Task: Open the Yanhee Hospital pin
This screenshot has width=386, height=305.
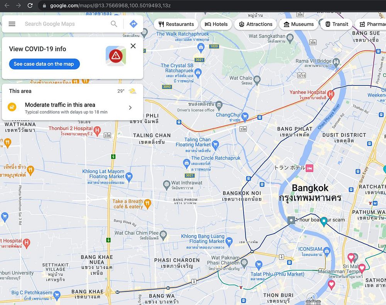Action: [331, 95]
